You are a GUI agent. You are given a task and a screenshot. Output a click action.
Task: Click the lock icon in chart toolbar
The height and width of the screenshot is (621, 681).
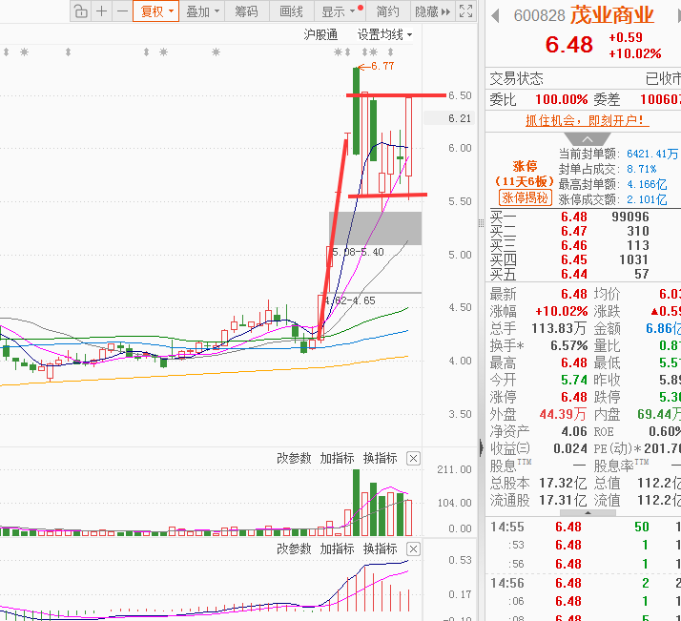tap(81, 11)
